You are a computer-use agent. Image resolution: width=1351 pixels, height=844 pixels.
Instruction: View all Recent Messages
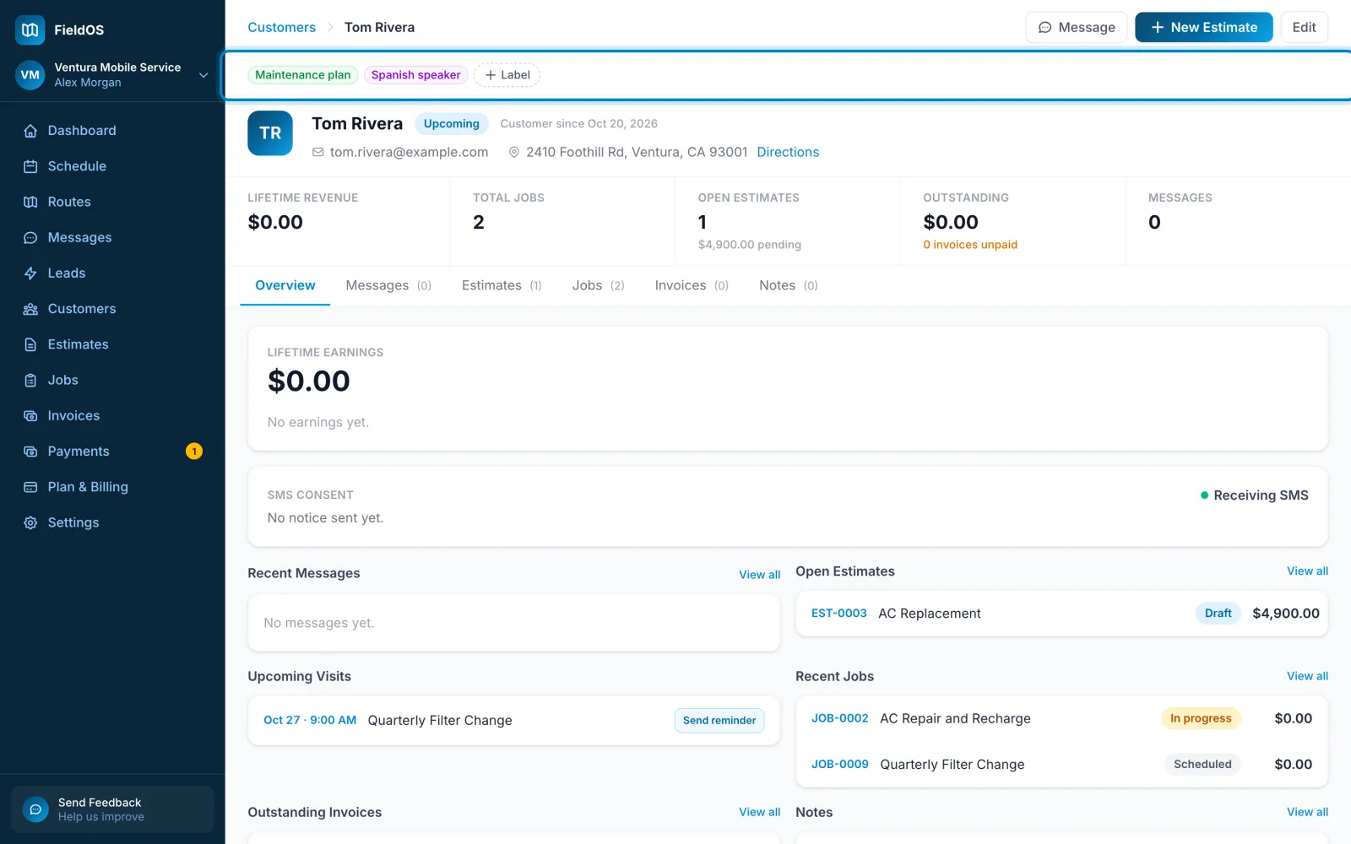(759, 575)
